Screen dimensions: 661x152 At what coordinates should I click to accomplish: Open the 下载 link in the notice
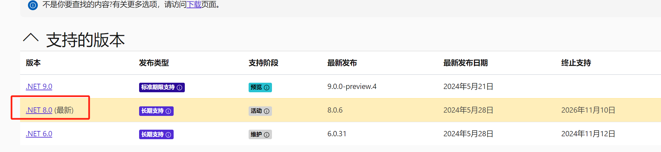[194, 5]
